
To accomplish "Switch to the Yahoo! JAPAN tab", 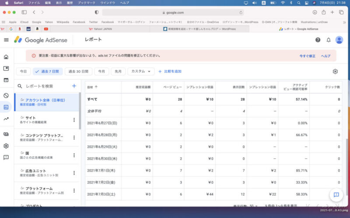I will point(100,29).
